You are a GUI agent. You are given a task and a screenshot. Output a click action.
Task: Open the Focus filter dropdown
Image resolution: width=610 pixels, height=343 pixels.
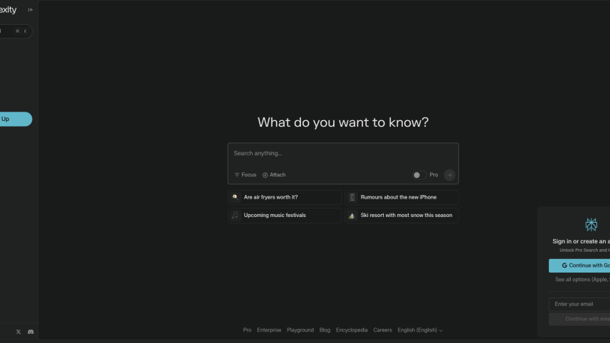click(x=246, y=175)
